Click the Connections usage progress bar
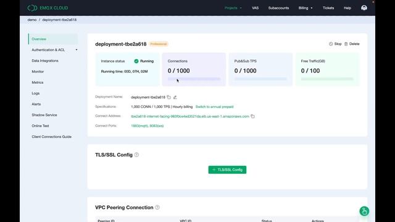Image resolution: width=395 pixels, height=222 pixels. pos(194,79)
